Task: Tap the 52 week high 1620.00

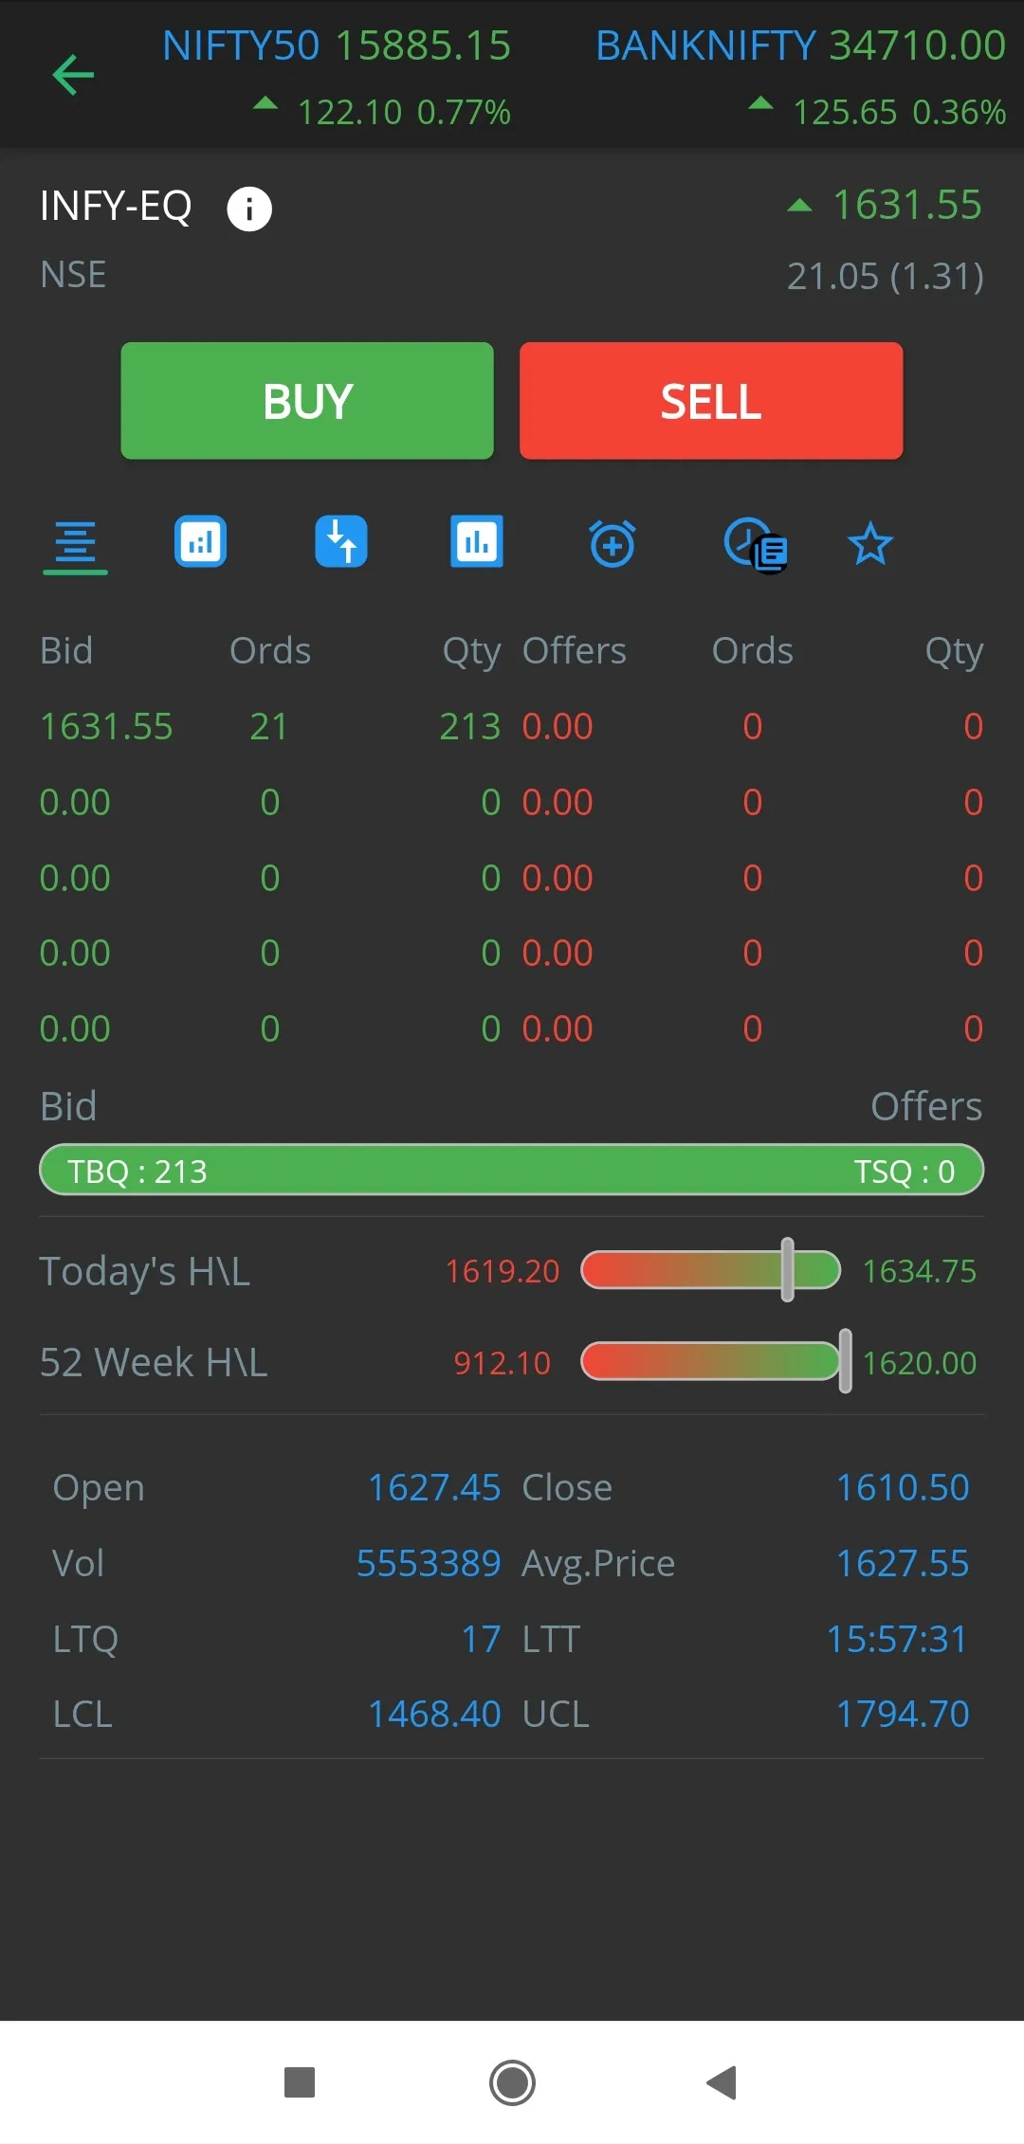Action: click(x=920, y=1363)
